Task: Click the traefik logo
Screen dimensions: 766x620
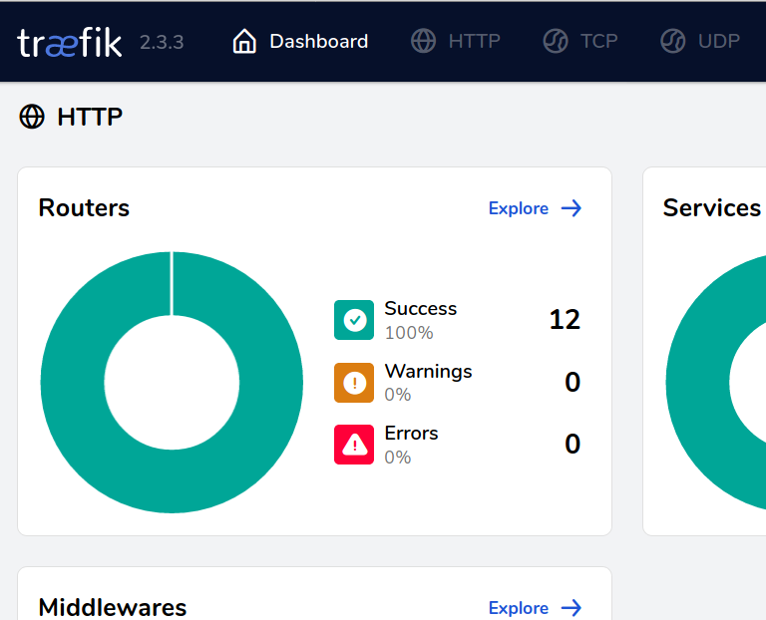Action: pos(70,43)
